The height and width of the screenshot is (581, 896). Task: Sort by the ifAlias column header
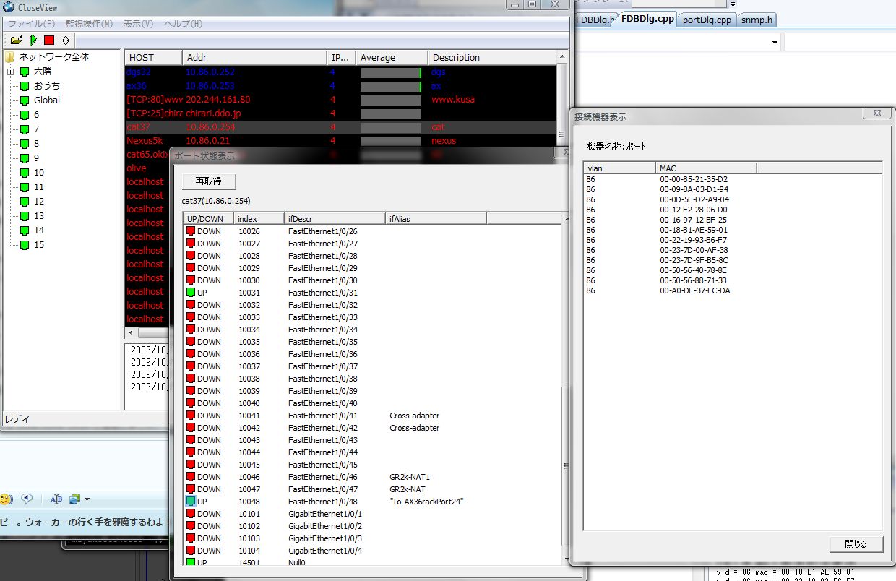point(436,218)
